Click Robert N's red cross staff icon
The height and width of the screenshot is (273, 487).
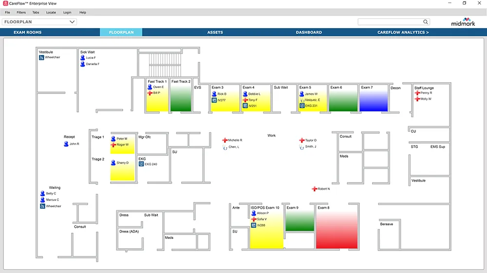315,189
